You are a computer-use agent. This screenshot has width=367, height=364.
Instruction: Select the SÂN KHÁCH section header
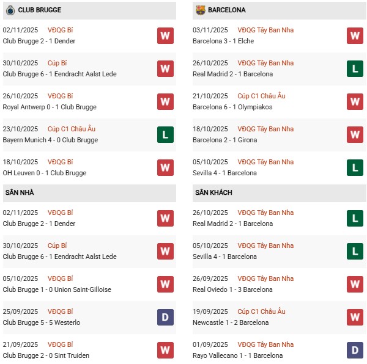pos(214,193)
